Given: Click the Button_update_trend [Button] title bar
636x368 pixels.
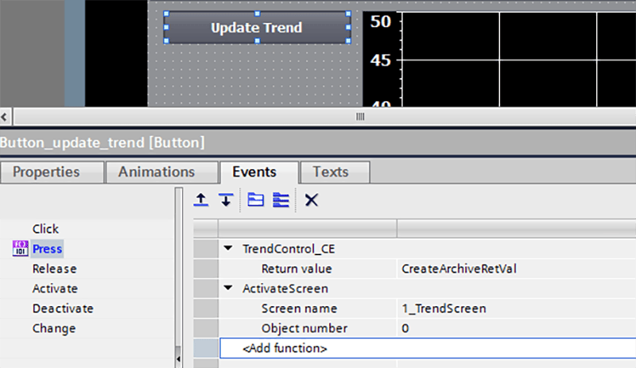Looking at the screenshot, I should pos(318,142).
